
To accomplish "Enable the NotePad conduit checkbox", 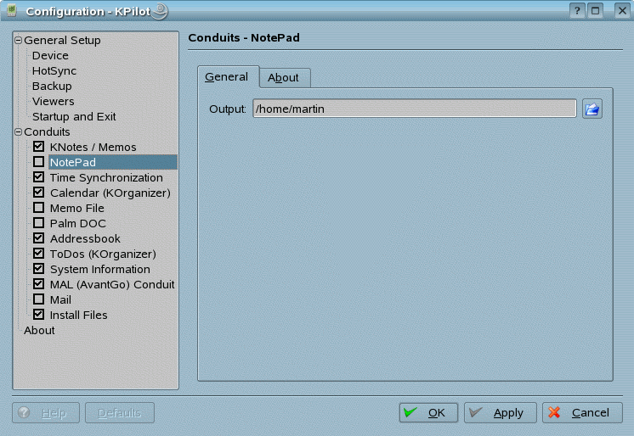I will [39, 162].
